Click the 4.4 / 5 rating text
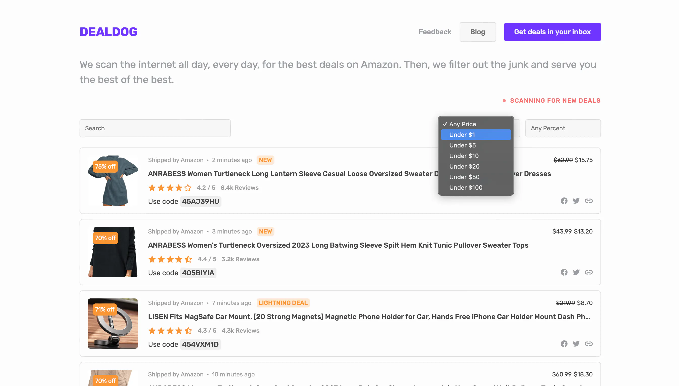Screen dimensions: 679x386 point(207,259)
